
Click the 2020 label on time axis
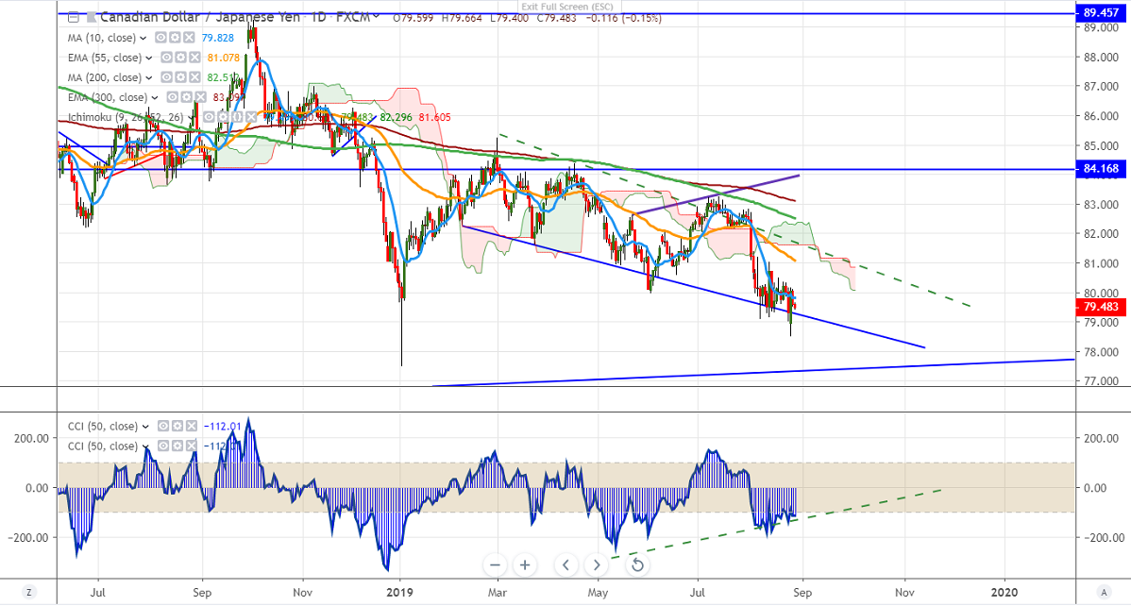click(x=1004, y=592)
